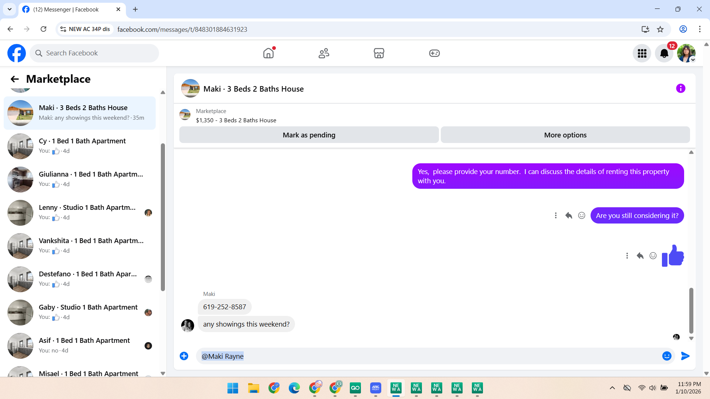710x399 pixels.
Task: Open more options beside thumbs-up message
Action: (627, 256)
